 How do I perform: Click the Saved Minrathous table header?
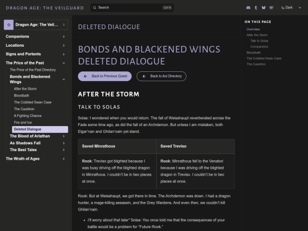pos(99,146)
